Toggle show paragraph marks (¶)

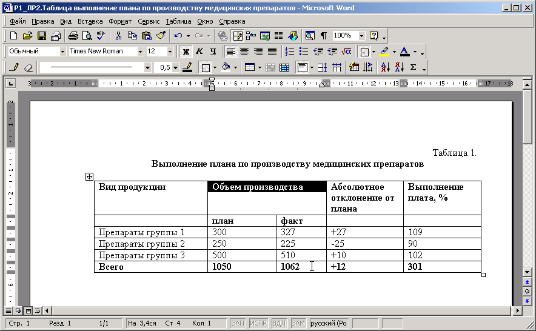pyautogui.click(x=323, y=36)
